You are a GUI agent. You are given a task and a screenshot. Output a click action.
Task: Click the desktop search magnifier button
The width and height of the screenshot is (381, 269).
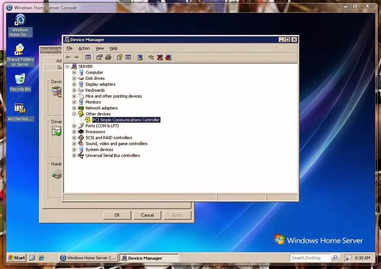coord(335,257)
